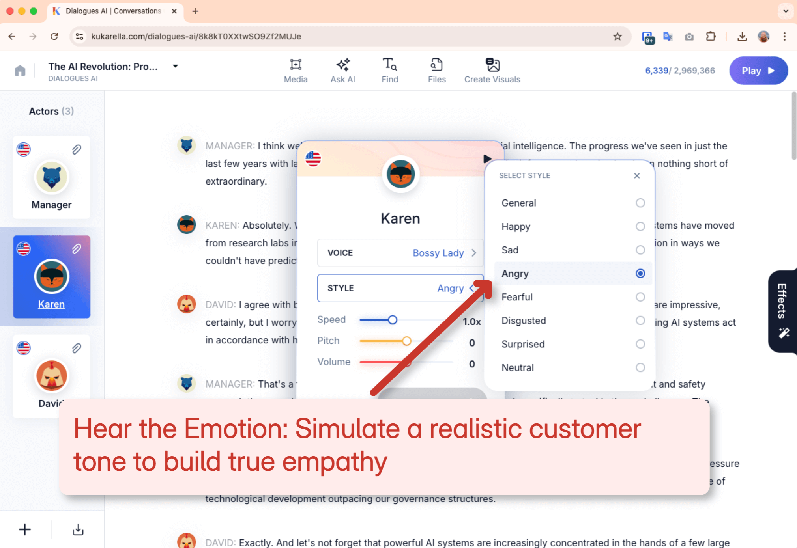Open browser downloads icon

point(742,37)
